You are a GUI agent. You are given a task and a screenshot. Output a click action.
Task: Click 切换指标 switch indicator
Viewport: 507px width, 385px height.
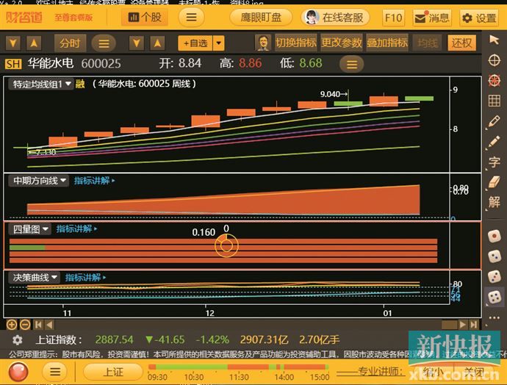296,43
